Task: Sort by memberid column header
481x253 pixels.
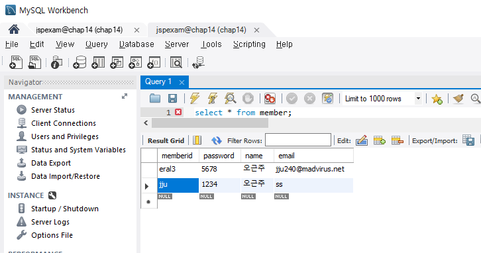Action: (178, 156)
